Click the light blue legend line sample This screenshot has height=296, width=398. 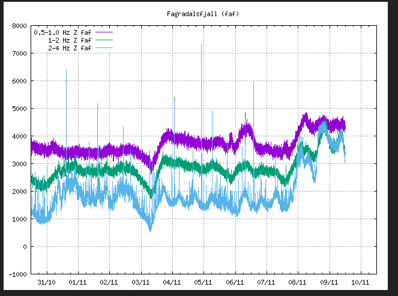click(104, 47)
